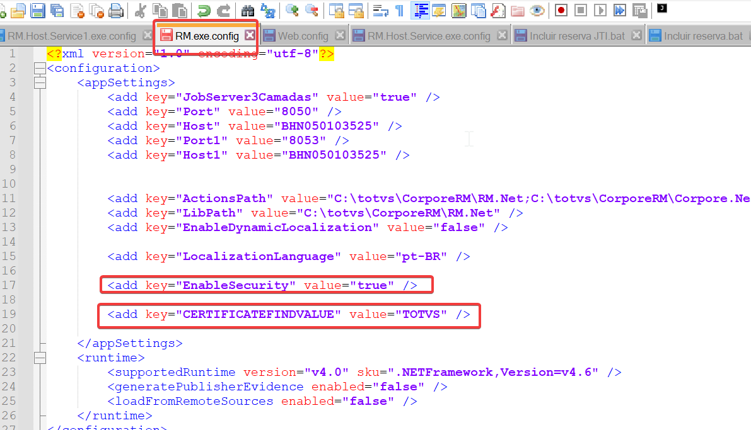Viewport: 751px width, 430px height.
Task: Cut the selected text
Action: (x=140, y=11)
